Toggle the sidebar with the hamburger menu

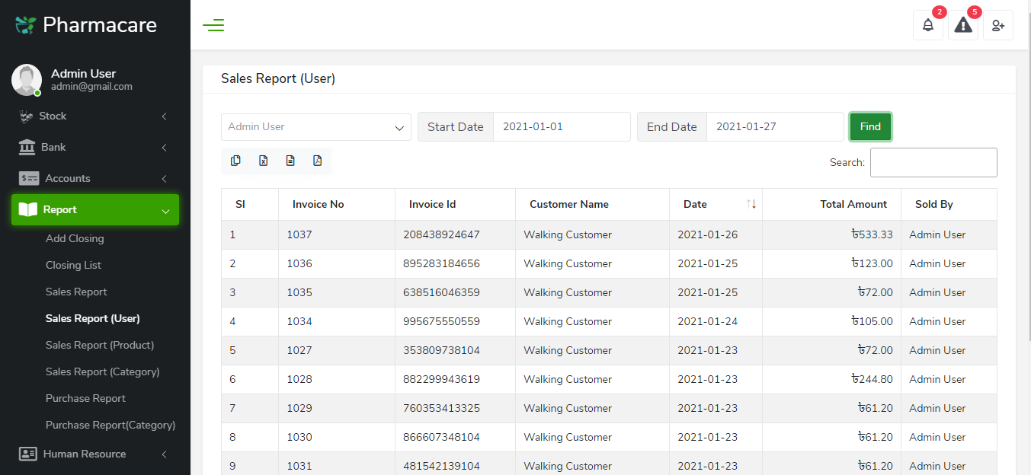213,24
